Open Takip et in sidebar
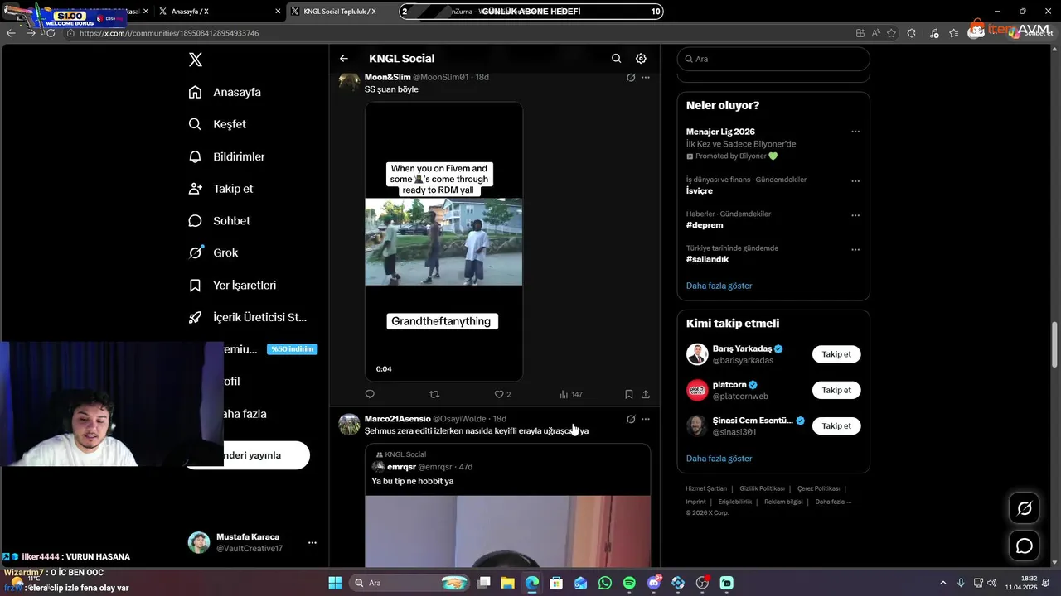The height and width of the screenshot is (596, 1061). click(220, 189)
